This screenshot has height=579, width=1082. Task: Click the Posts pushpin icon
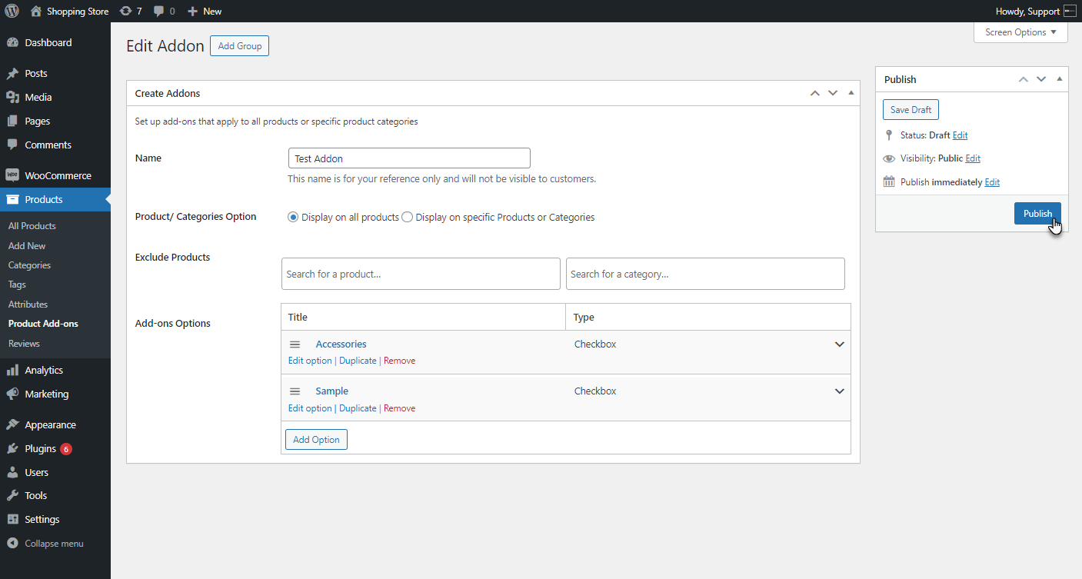point(12,74)
